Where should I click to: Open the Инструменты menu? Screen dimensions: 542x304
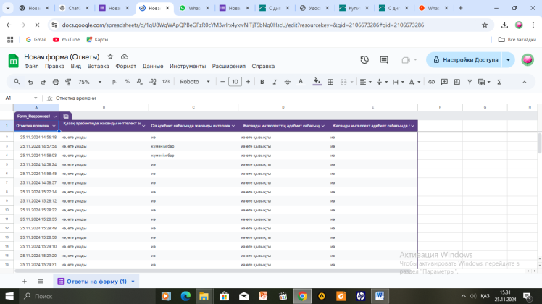[188, 66]
